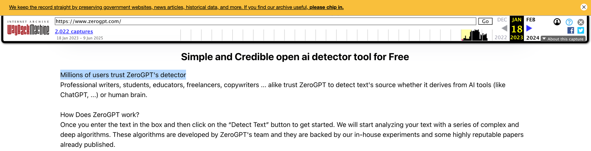Click the please chip in donation link
Screen dimensions: 591x151
pos(327,7)
